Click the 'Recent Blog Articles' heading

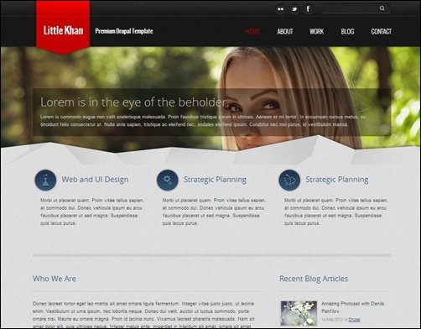314,279
